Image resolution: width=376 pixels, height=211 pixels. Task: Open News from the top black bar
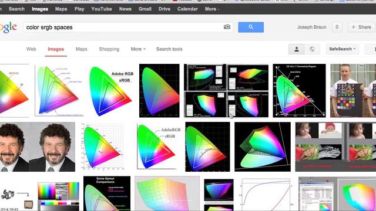[x=125, y=9]
